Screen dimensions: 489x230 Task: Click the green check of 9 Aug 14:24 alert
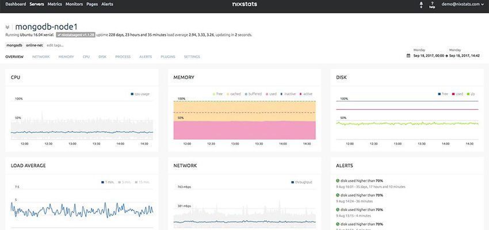point(338,195)
